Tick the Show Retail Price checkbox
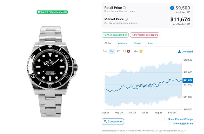204x134 pixels. 170,123
